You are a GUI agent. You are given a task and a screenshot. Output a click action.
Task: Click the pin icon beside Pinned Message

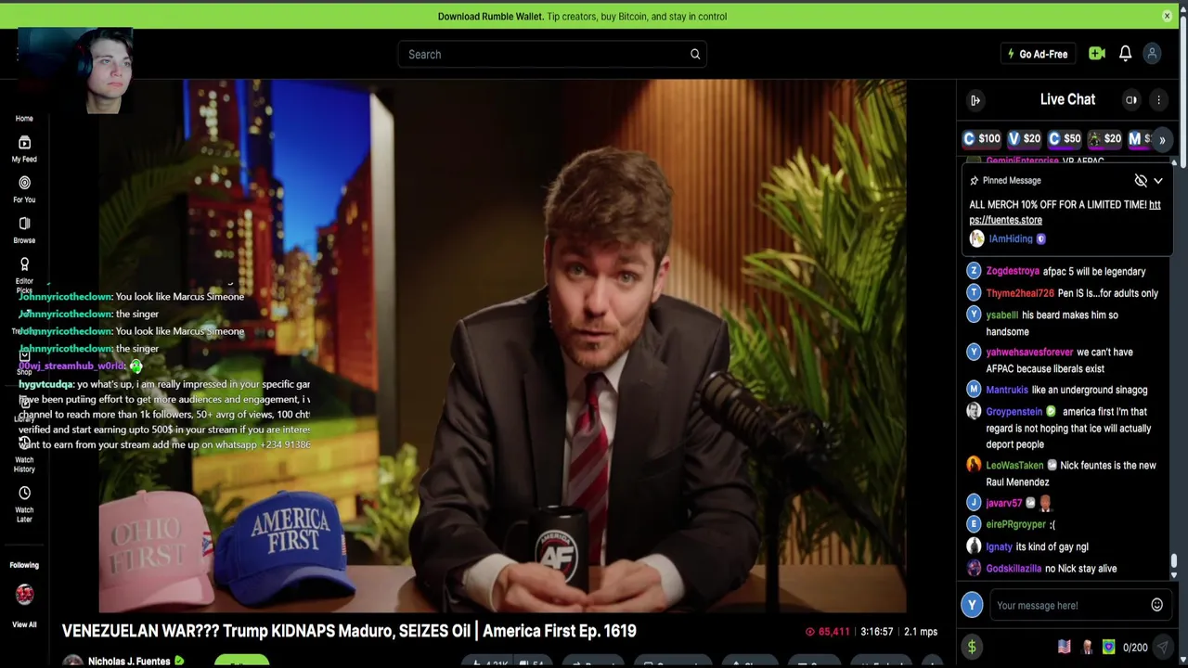[x=974, y=181]
